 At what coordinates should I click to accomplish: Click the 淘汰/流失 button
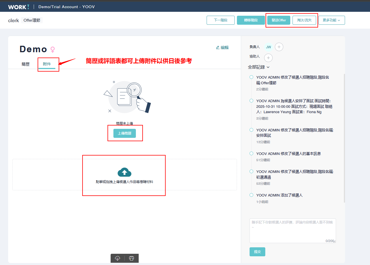click(x=304, y=20)
